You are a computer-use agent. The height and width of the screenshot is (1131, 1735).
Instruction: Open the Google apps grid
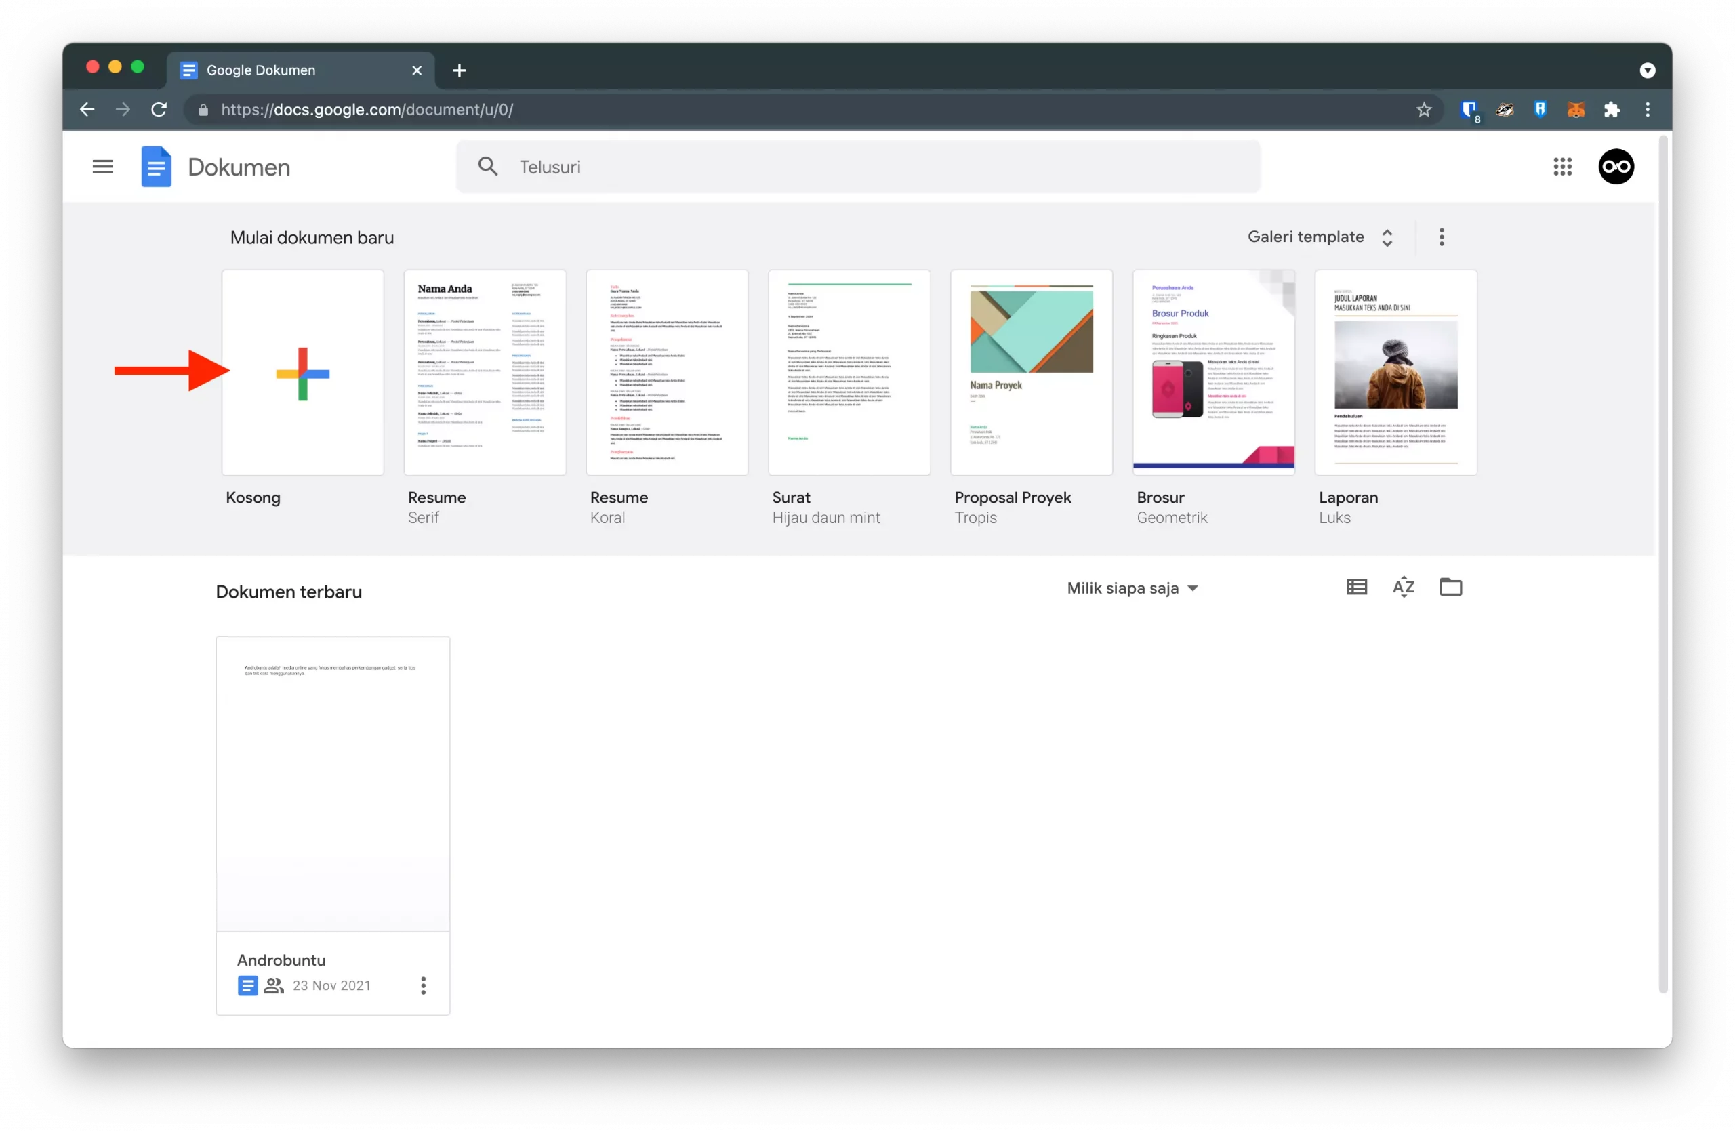click(1562, 166)
